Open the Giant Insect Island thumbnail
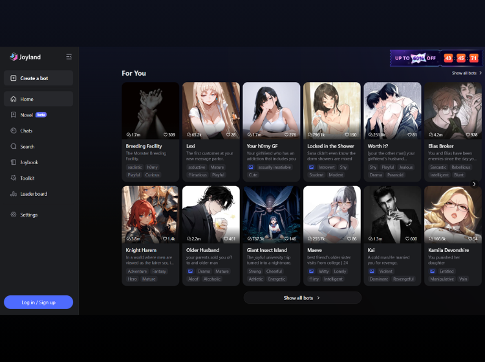 [x=271, y=214]
